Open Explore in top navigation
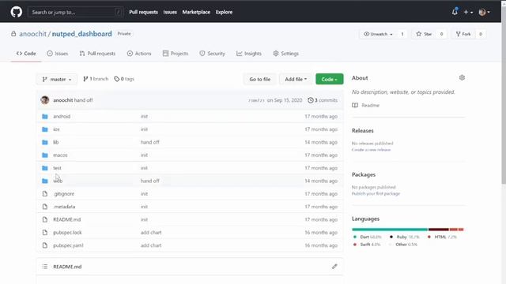This screenshot has width=506, height=284. click(x=224, y=13)
